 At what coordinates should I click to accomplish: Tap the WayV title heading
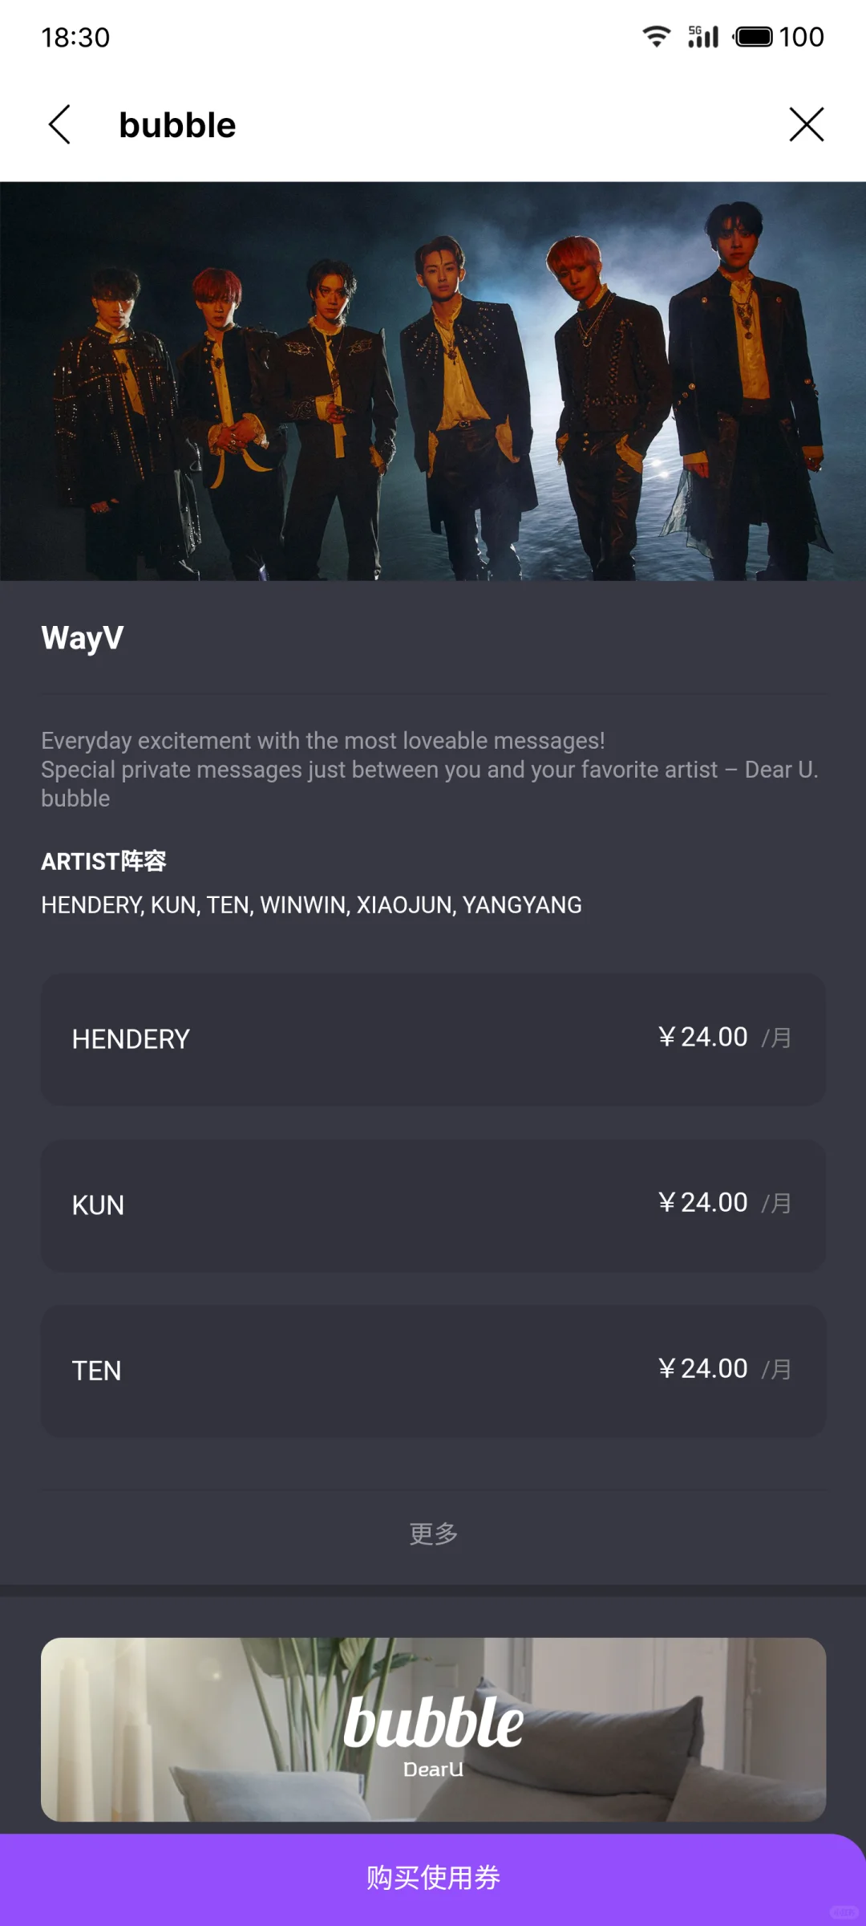click(x=83, y=639)
